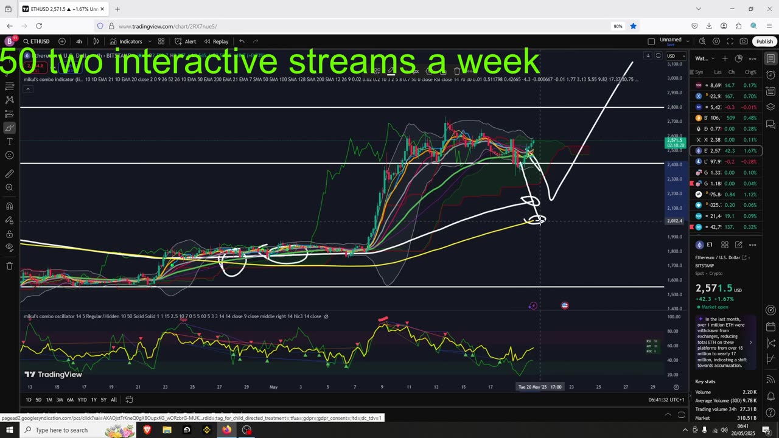
Task: Select the YTD time range
Action: pos(82,400)
